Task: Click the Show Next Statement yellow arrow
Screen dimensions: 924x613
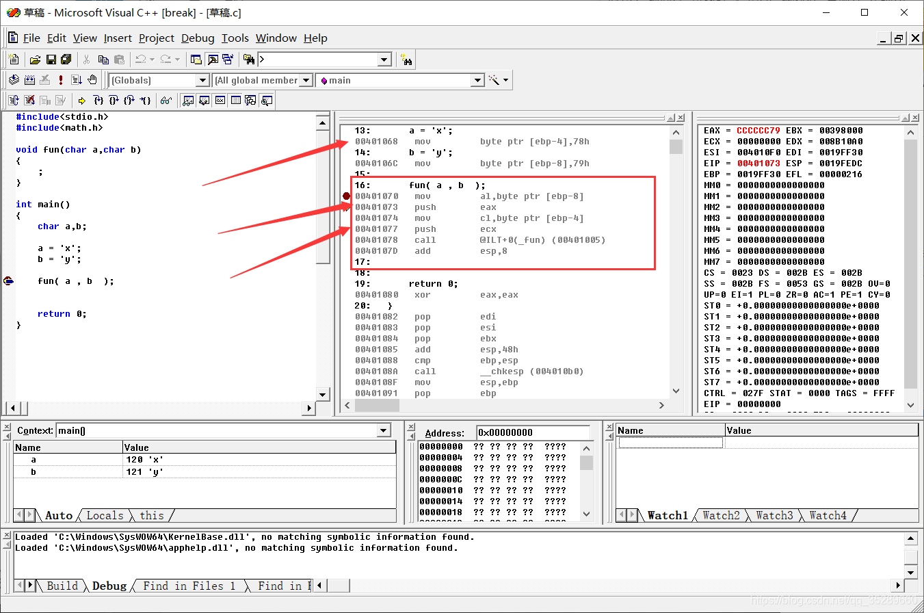Action: tap(81, 101)
